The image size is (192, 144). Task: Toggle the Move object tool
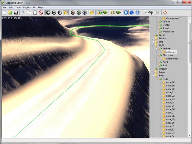(48, 13)
